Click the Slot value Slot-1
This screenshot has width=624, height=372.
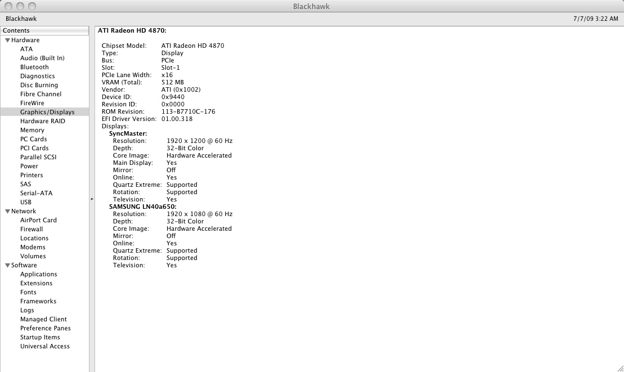170,68
